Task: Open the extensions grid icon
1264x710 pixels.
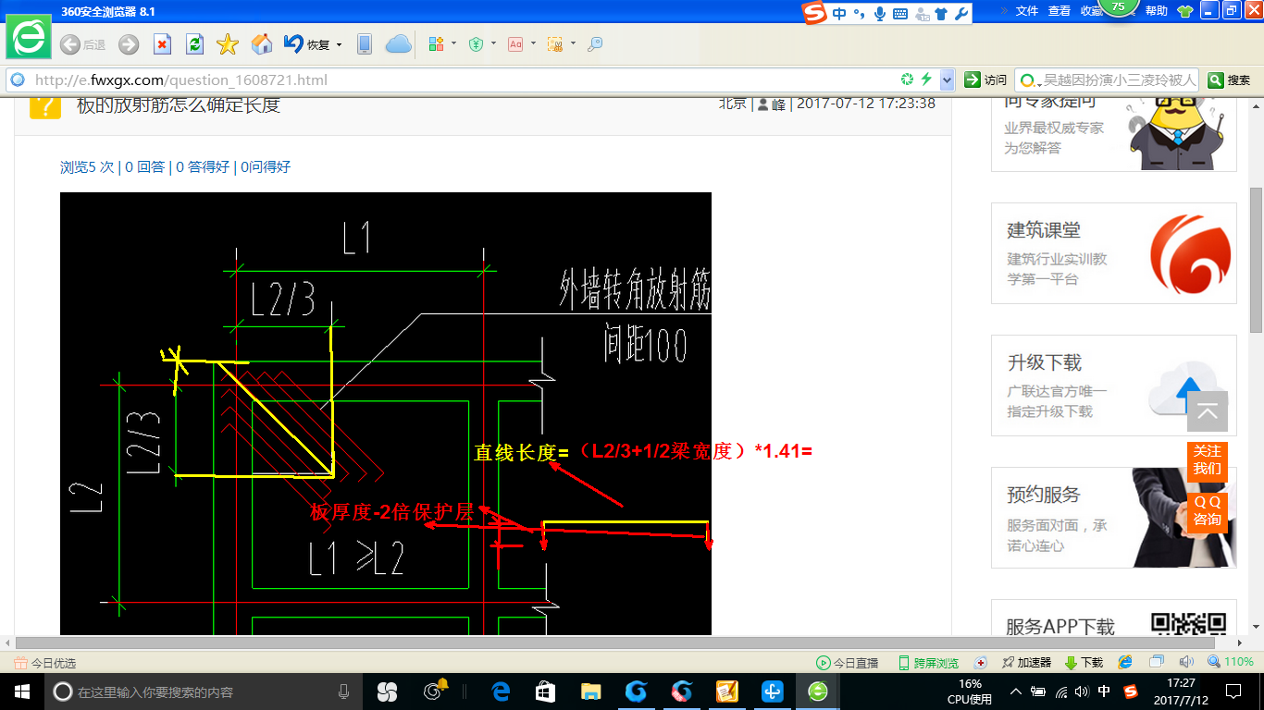Action: tap(436, 44)
